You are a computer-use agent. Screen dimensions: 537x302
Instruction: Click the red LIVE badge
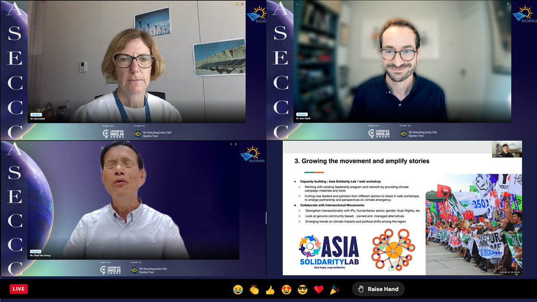click(x=19, y=289)
